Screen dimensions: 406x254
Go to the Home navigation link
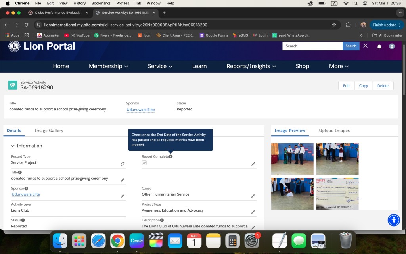tap(61, 66)
